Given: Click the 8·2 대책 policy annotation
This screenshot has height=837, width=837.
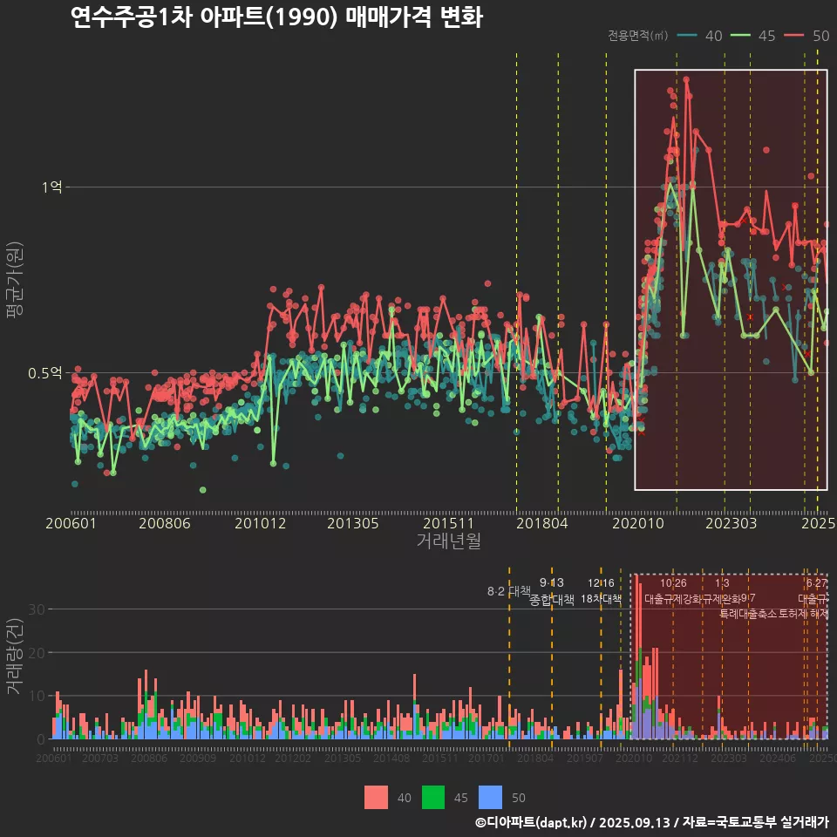Looking at the screenshot, I should point(508,591).
